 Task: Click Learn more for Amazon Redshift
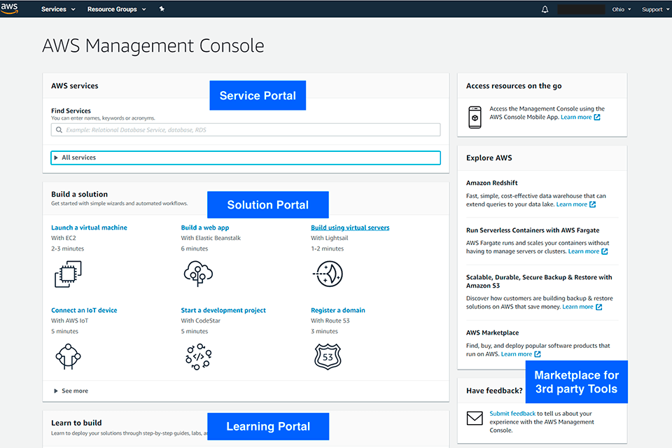572,204
